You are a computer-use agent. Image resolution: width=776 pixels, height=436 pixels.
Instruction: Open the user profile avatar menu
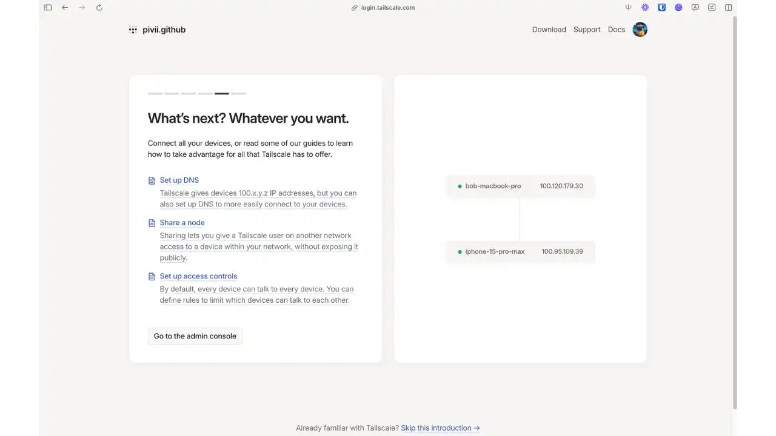coord(640,30)
